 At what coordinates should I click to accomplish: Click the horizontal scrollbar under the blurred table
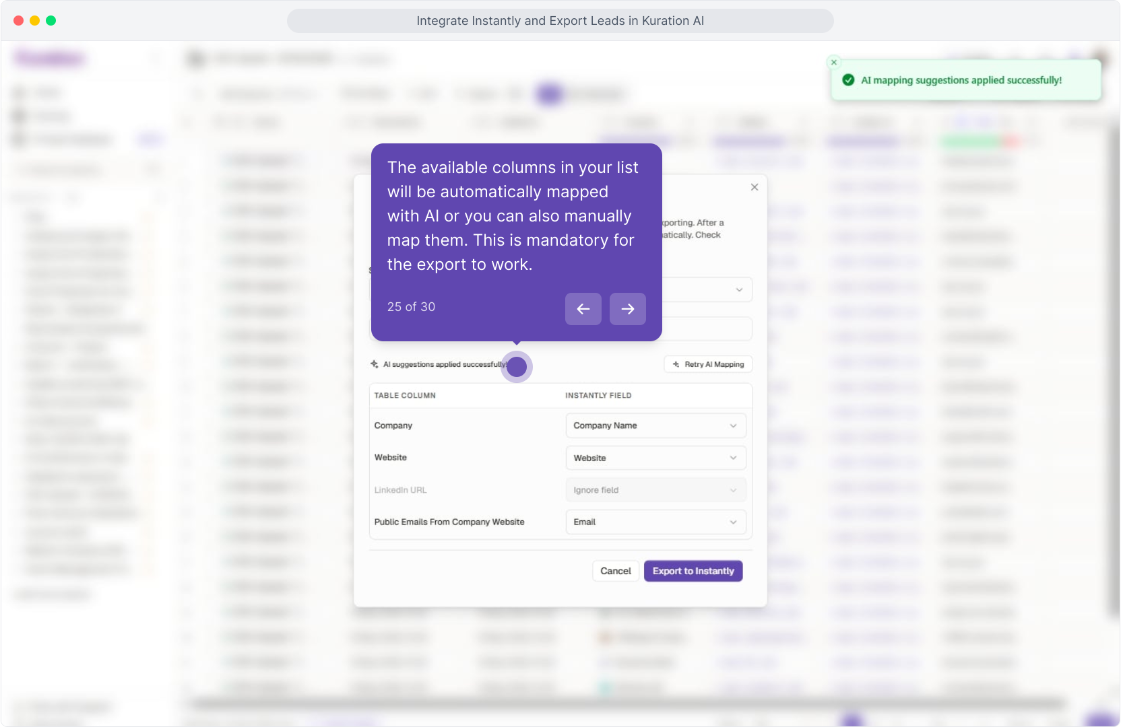coord(627,704)
